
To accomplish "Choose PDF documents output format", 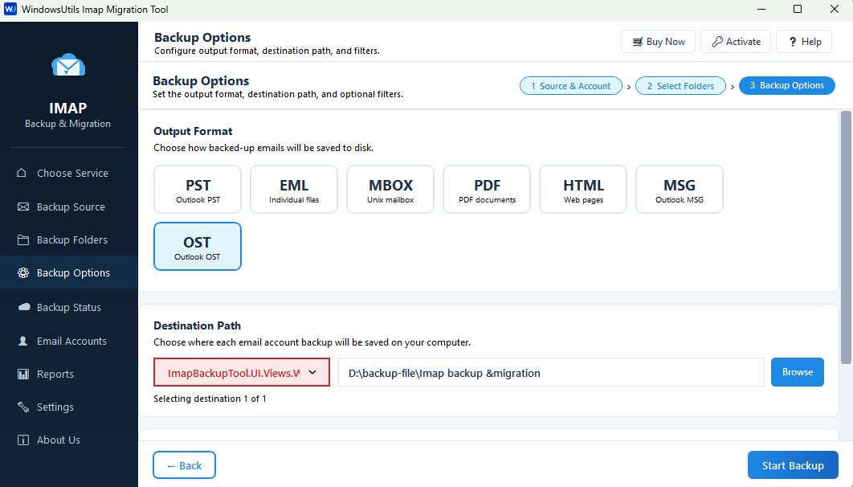I will click(x=487, y=190).
